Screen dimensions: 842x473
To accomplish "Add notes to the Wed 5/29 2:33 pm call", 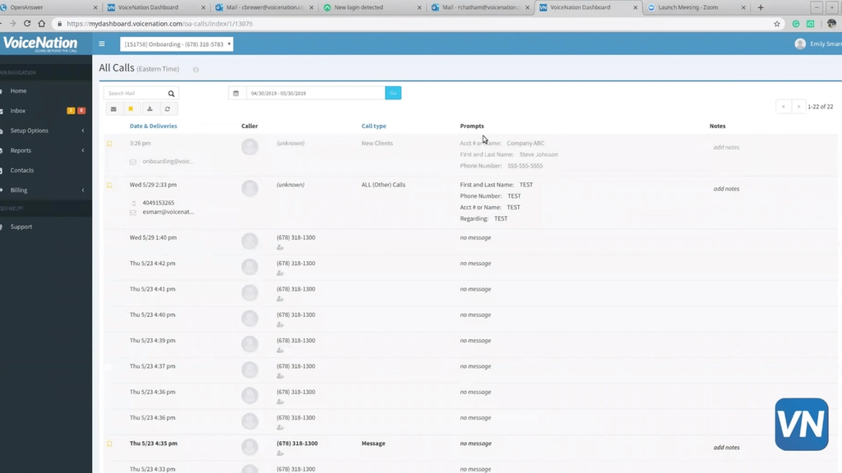I will coord(726,189).
